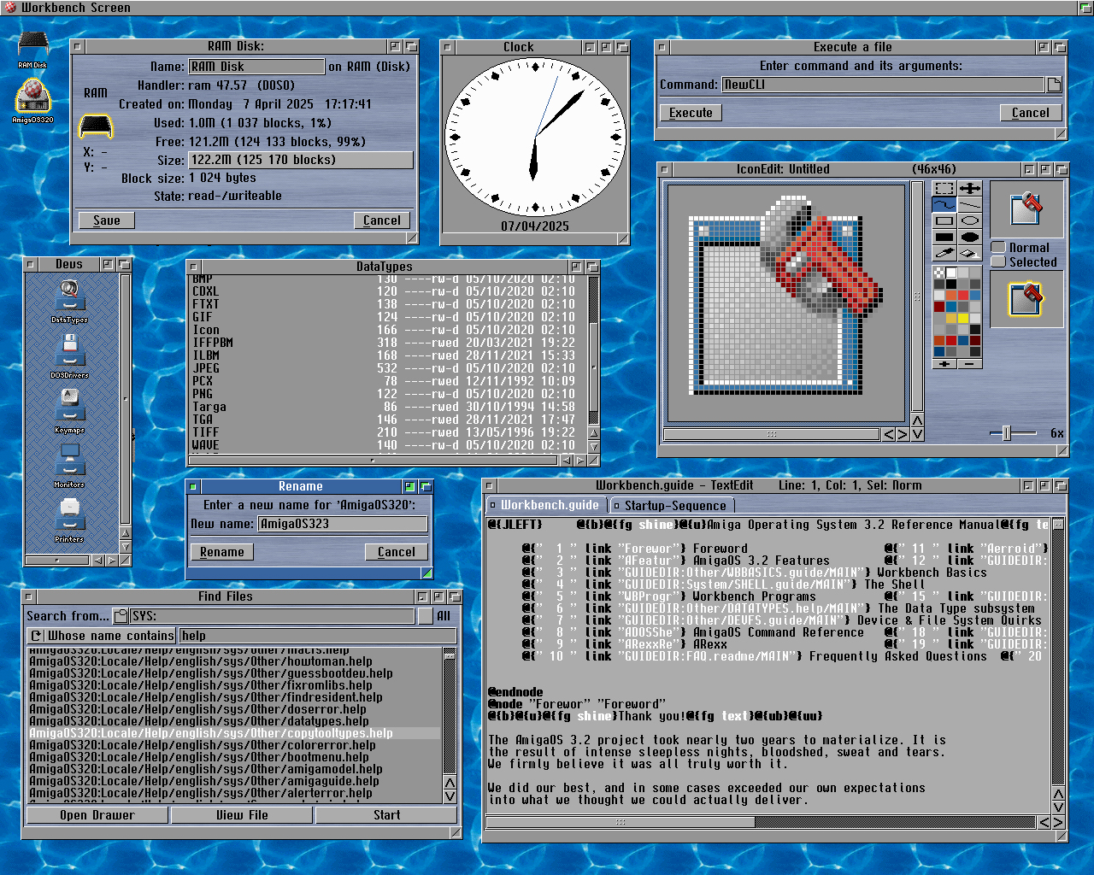Select the Normal image radio button
The width and height of the screenshot is (1094, 875).
tap(998, 247)
